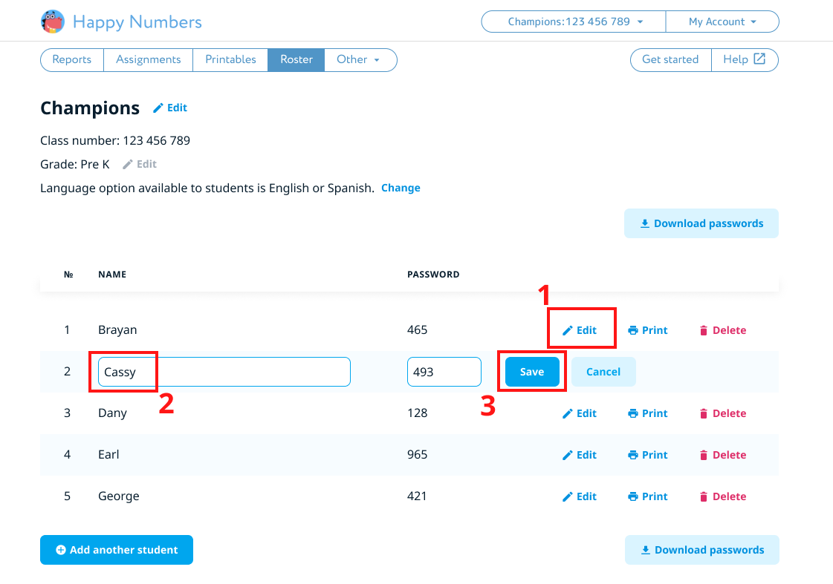This screenshot has height=584, width=833.
Task: Cancel editing the Cassy row
Action: point(603,372)
